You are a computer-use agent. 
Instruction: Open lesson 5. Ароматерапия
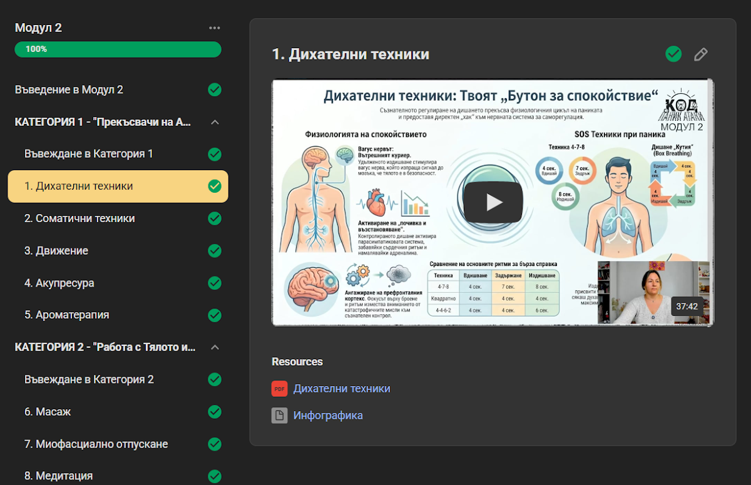pos(67,315)
